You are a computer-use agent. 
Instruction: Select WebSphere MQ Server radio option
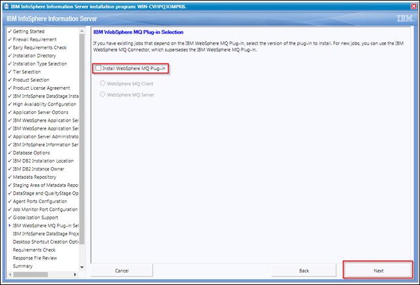coord(102,94)
